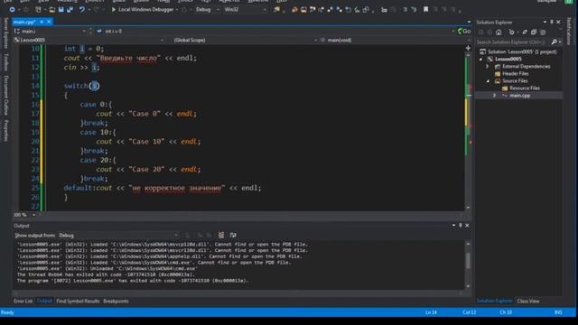Click the bookmark icon in the toolbar
The image size is (578, 325).
coord(425,10)
